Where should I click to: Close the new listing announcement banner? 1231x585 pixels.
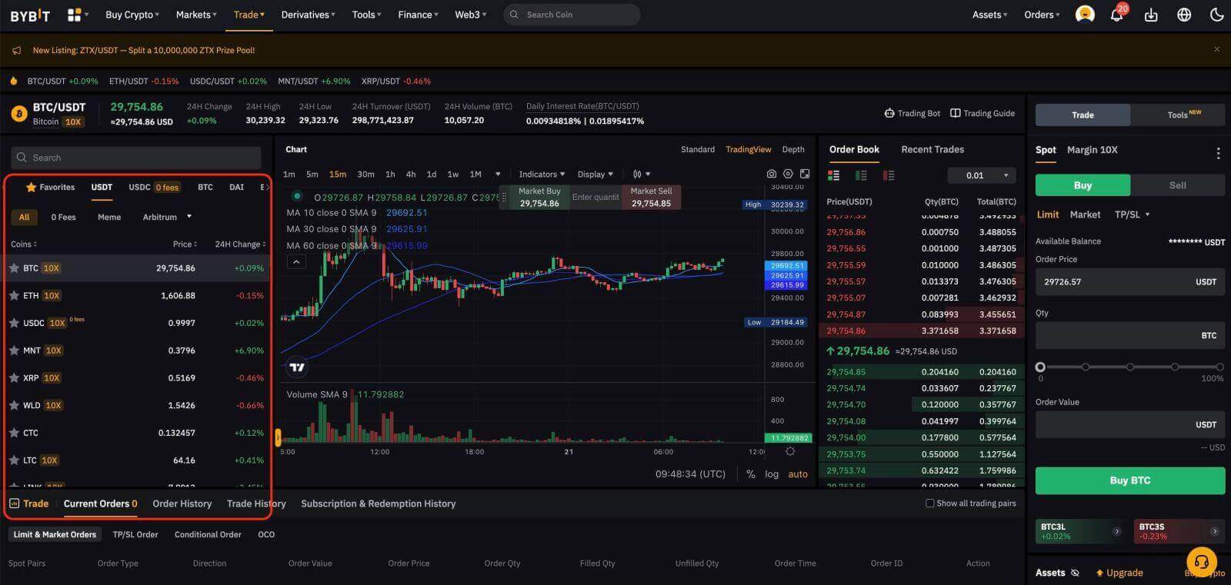(1216, 49)
